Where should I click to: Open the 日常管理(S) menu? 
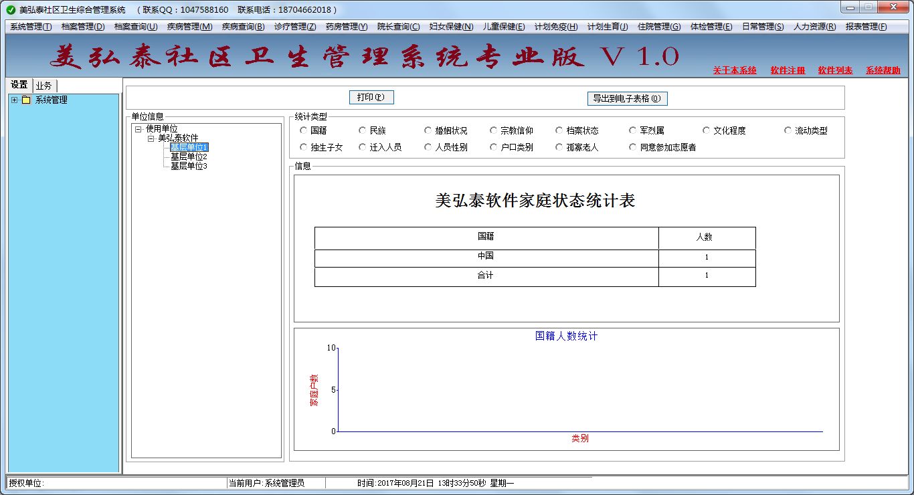point(763,27)
